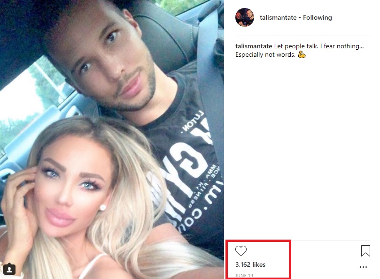Open more options via three dots icon
The height and width of the screenshot is (279, 380).
point(363,267)
